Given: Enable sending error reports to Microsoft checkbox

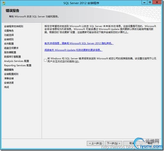Looking at the screenshot, I should (45, 60).
